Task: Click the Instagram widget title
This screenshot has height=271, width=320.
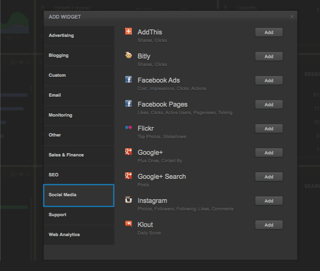Action: pos(152,201)
